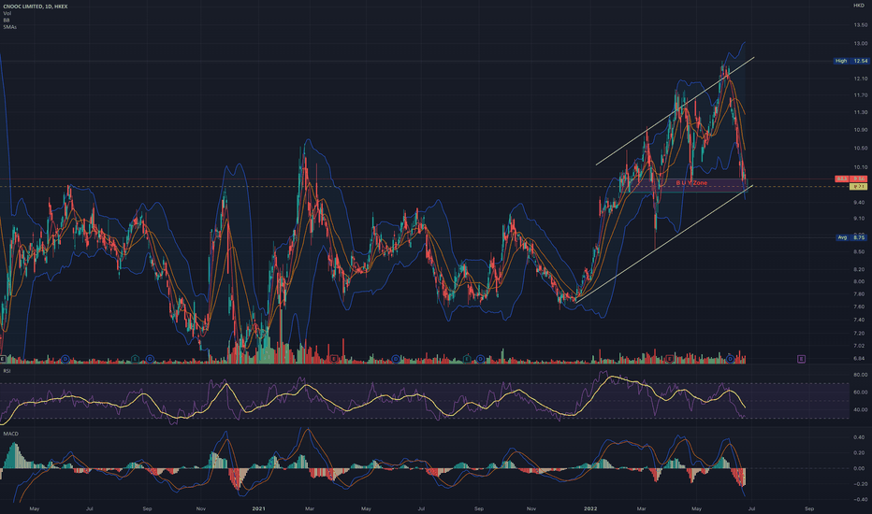Click the dividend marker near June 2022
This screenshot has width=872, height=514.
pyautogui.click(x=730, y=359)
